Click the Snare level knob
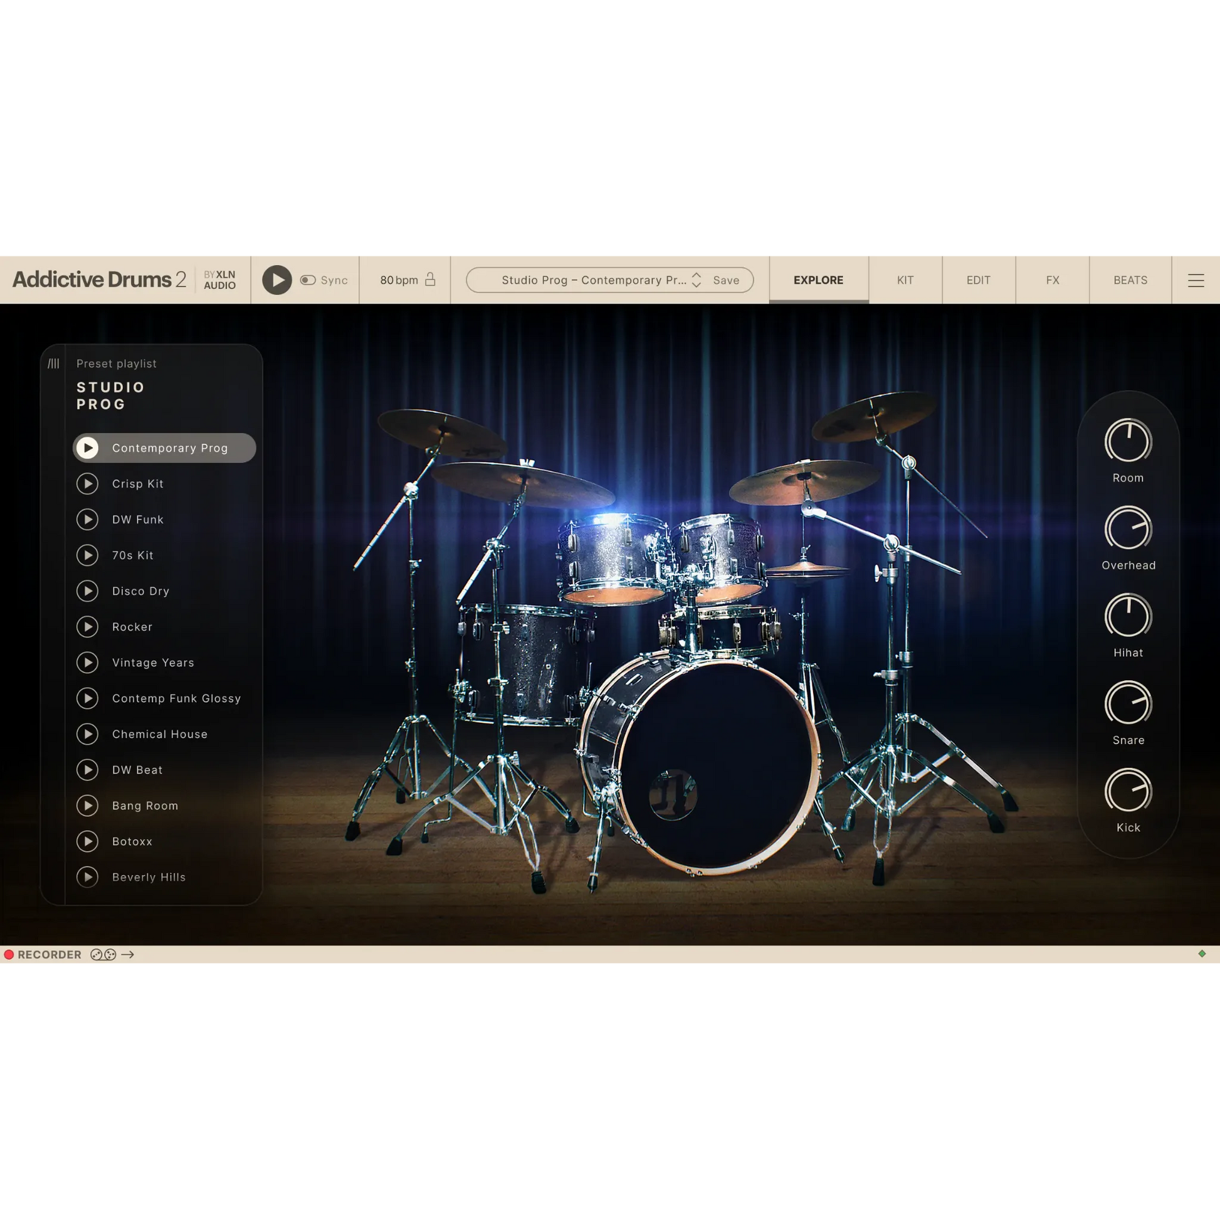Screen dimensions: 1220x1220 coord(1128,703)
